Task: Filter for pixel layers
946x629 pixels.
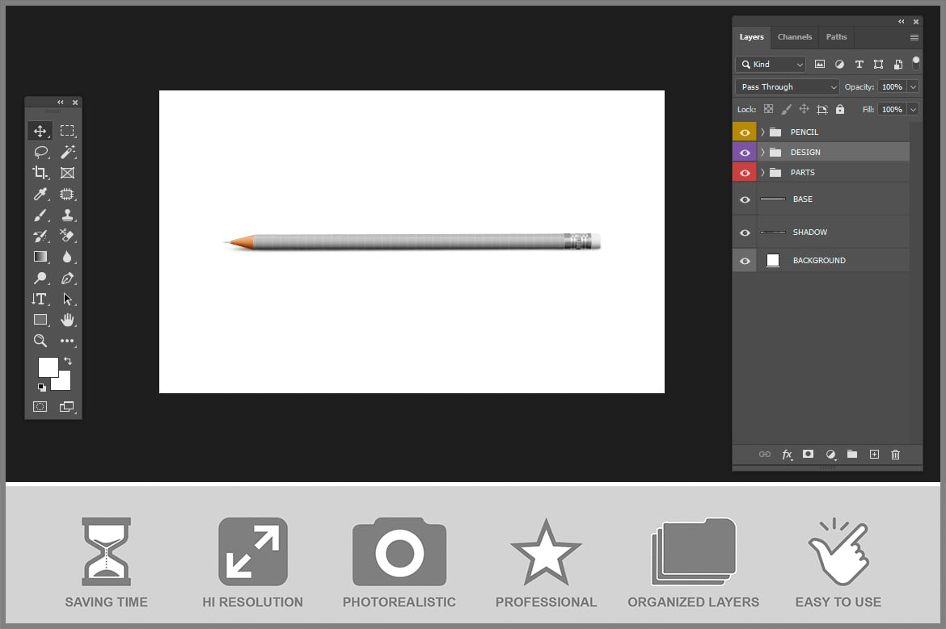Action: click(x=819, y=64)
